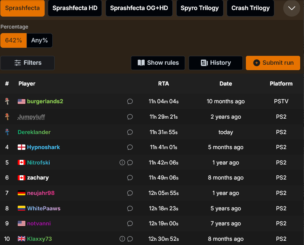
Task: Switch to Sprashfecta category tab
Action: [22, 8]
